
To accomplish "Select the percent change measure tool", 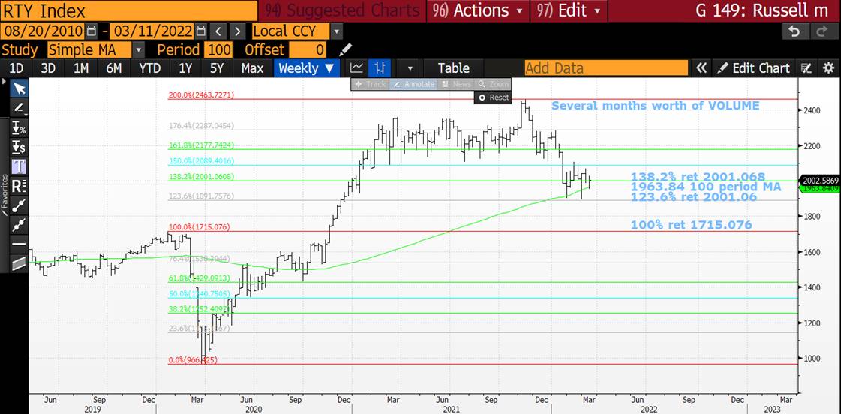I will [x=20, y=127].
